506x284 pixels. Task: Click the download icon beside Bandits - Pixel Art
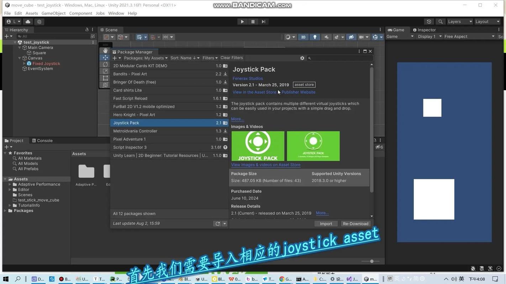tap(225, 74)
